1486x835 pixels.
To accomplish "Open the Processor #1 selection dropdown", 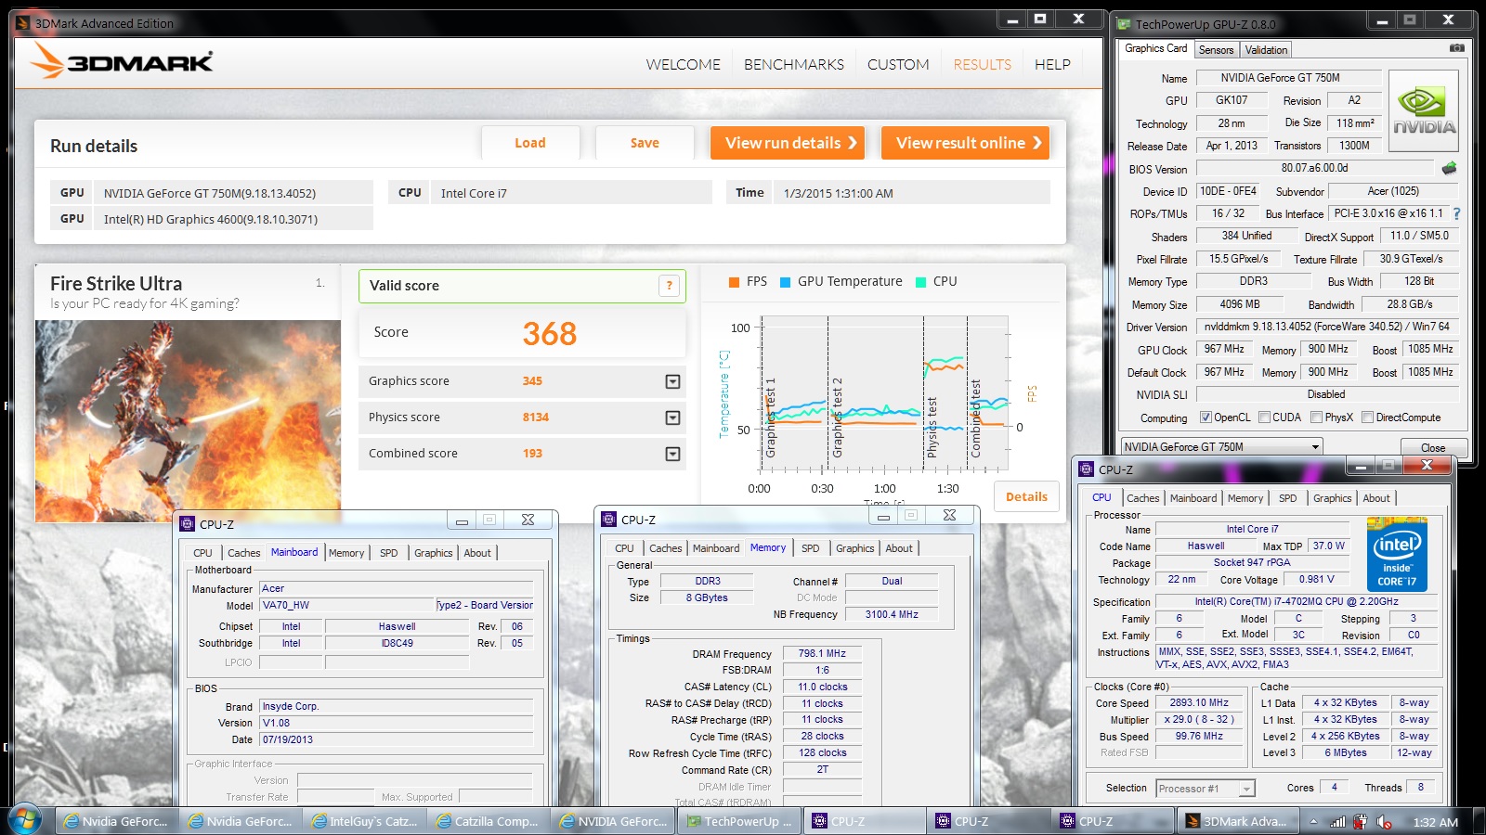I will click(x=1205, y=789).
